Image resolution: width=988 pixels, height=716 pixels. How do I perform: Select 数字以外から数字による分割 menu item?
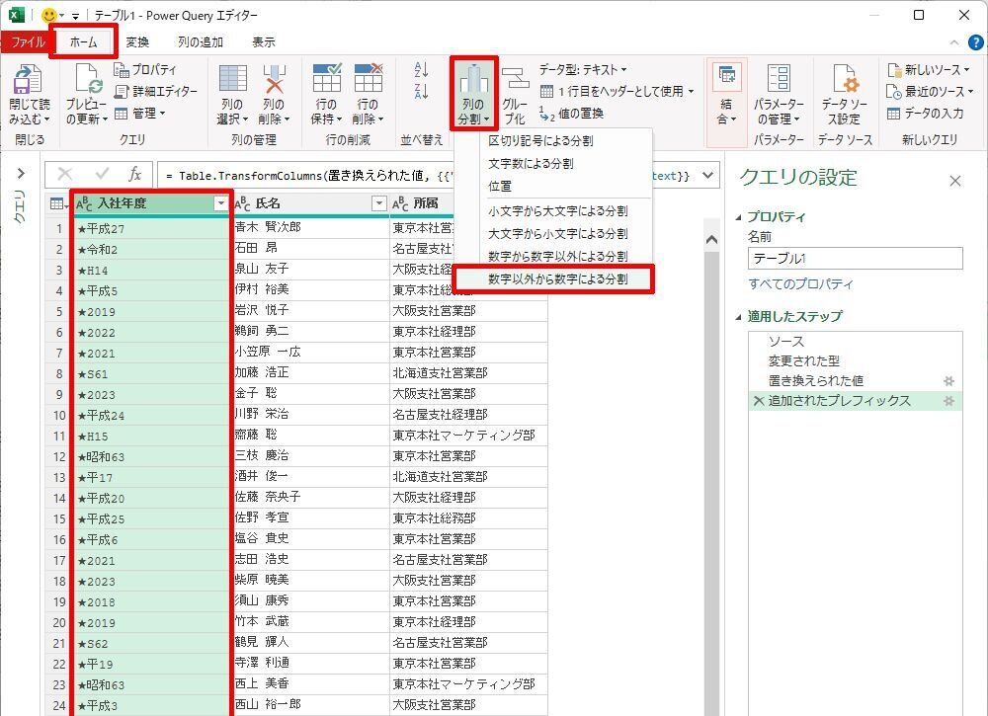coord(557,279)
